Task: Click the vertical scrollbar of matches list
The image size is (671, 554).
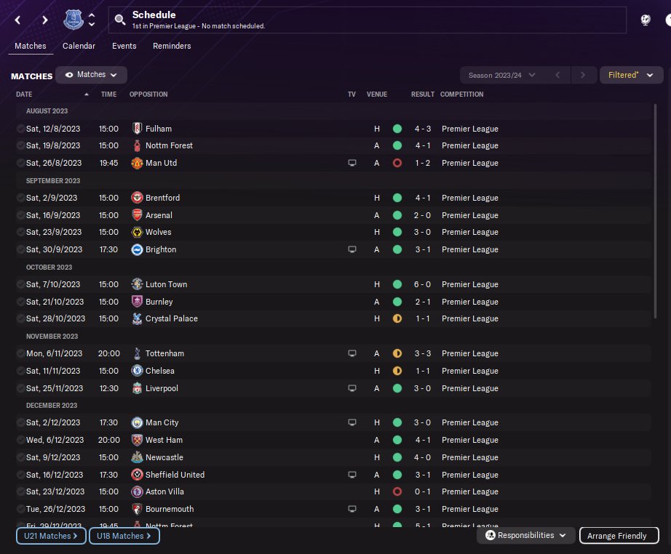Action: tap(655, 211)
